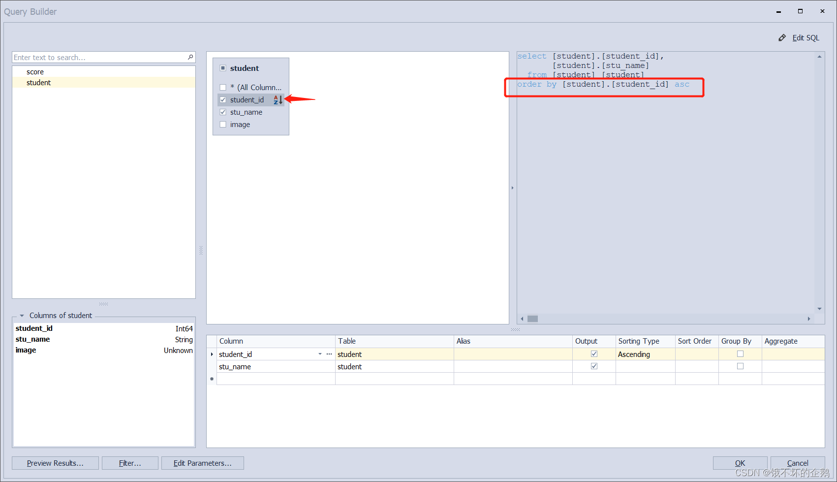Click the search magnifier icon
Image resolution: width=837 pixels, height=482 pixels.
click(190, 57)
